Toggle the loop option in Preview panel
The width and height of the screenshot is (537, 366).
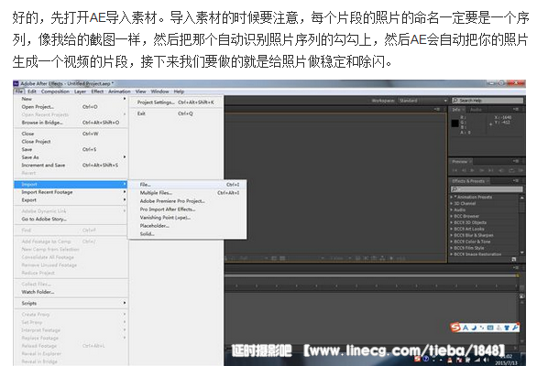tap(511, 170)
